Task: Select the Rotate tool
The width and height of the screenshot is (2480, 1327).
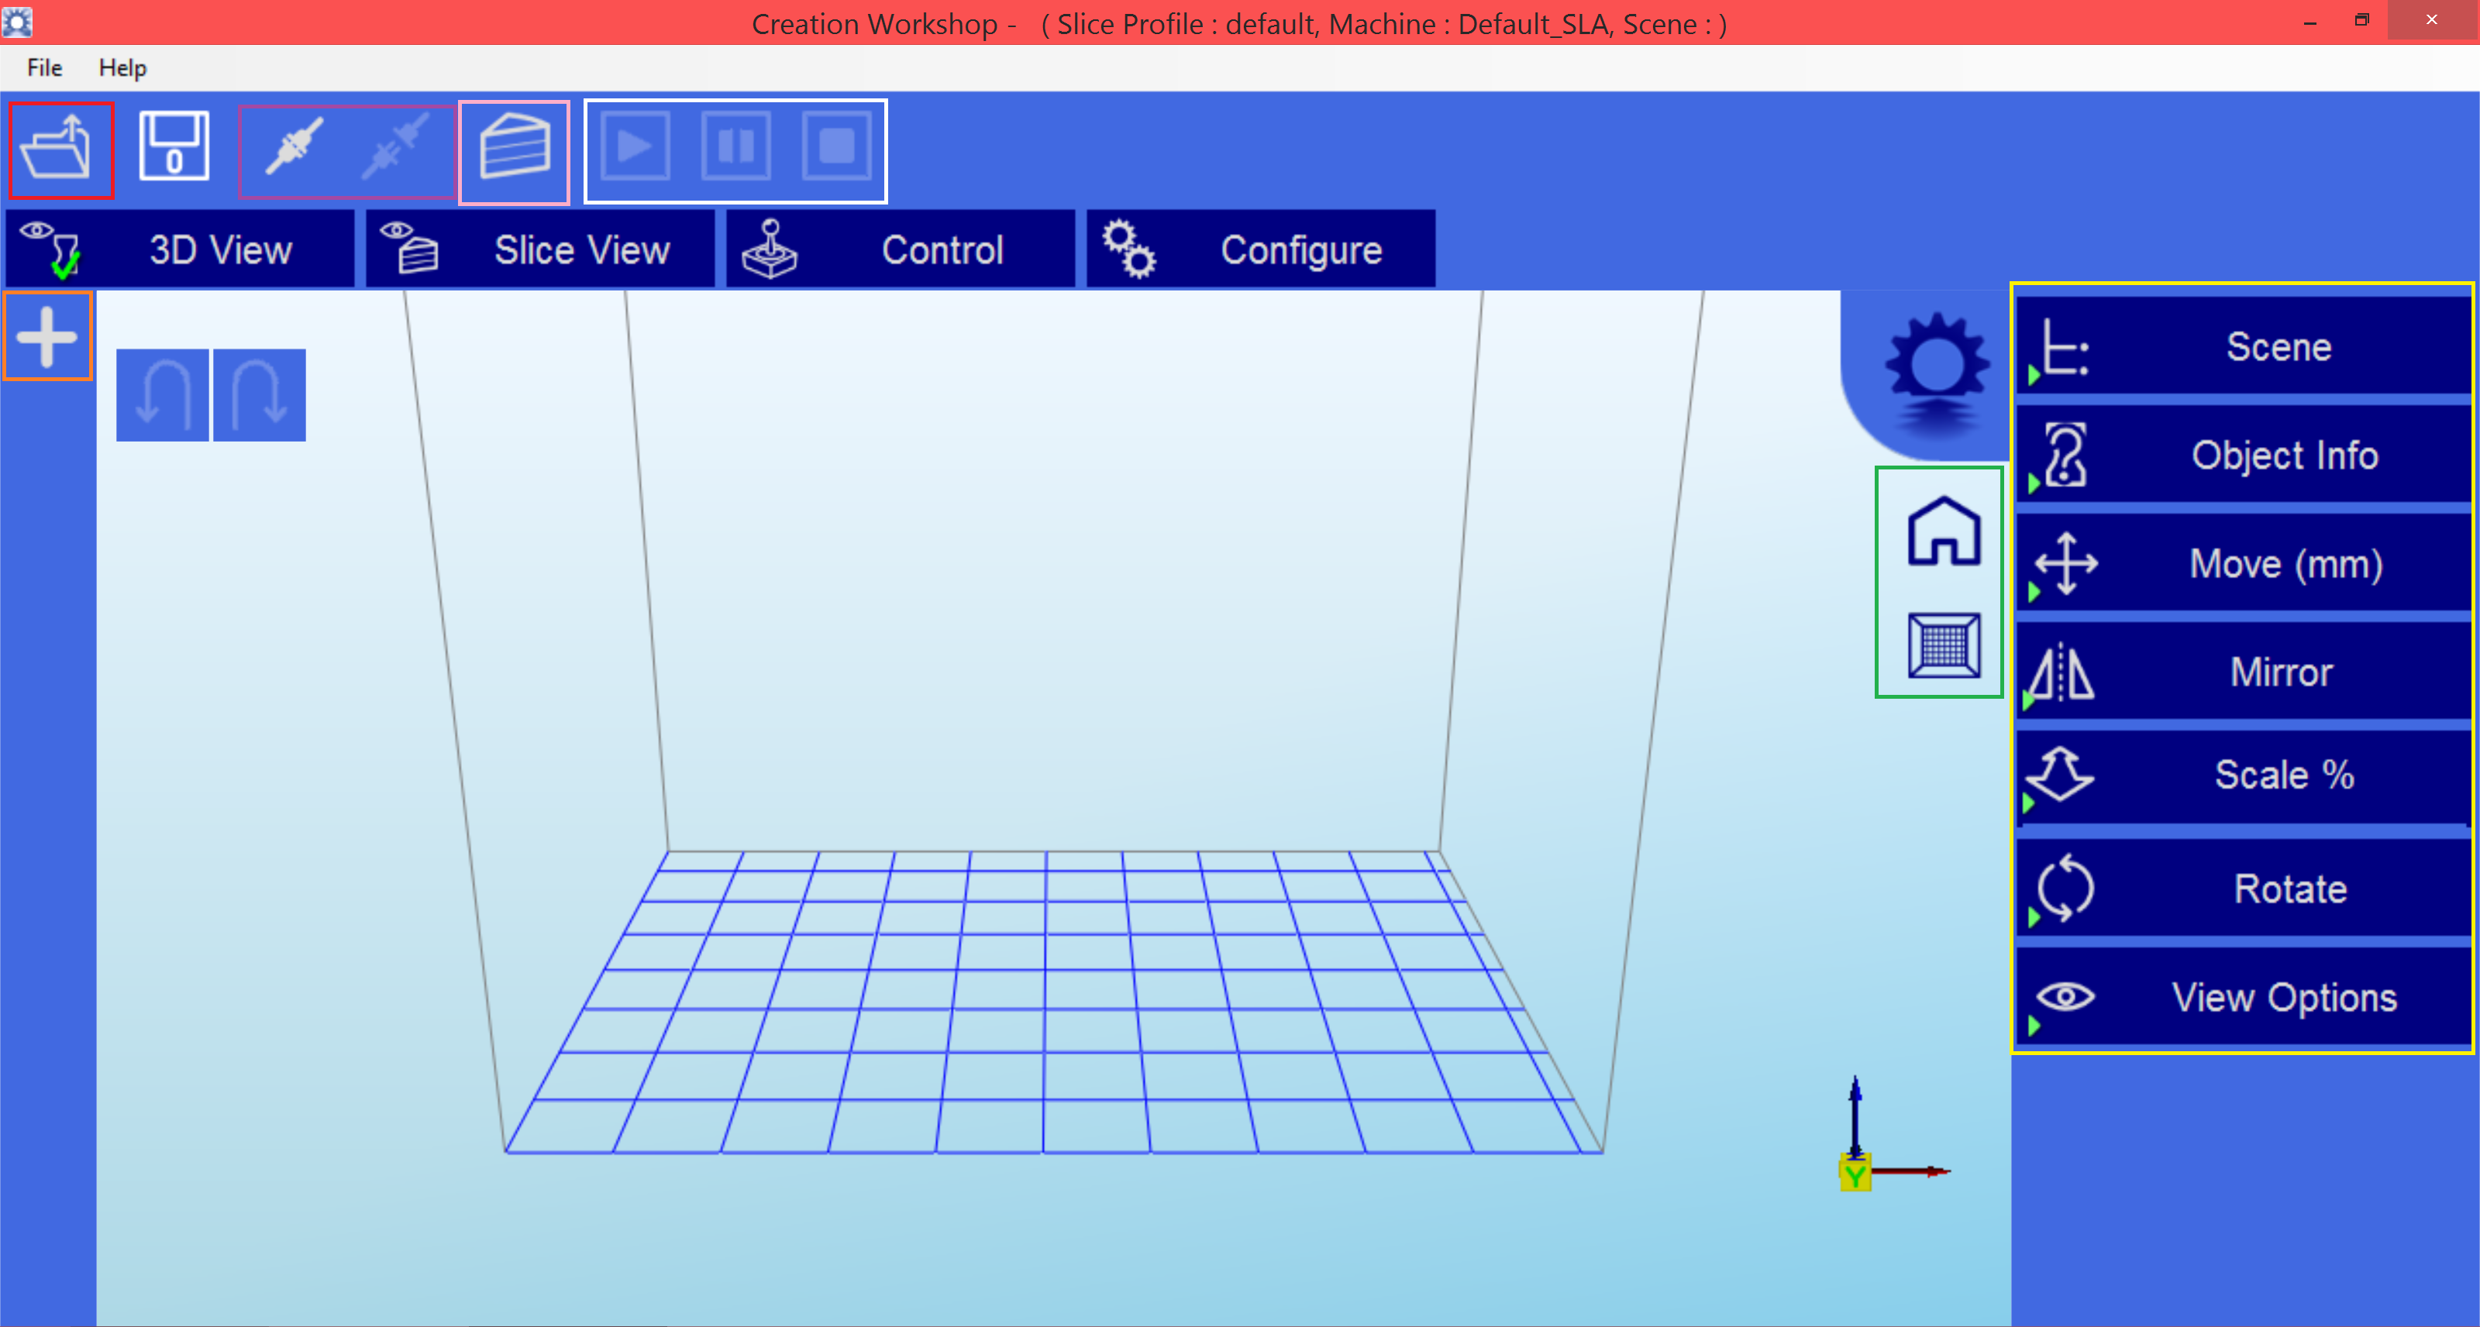Action: point(2242,889)
